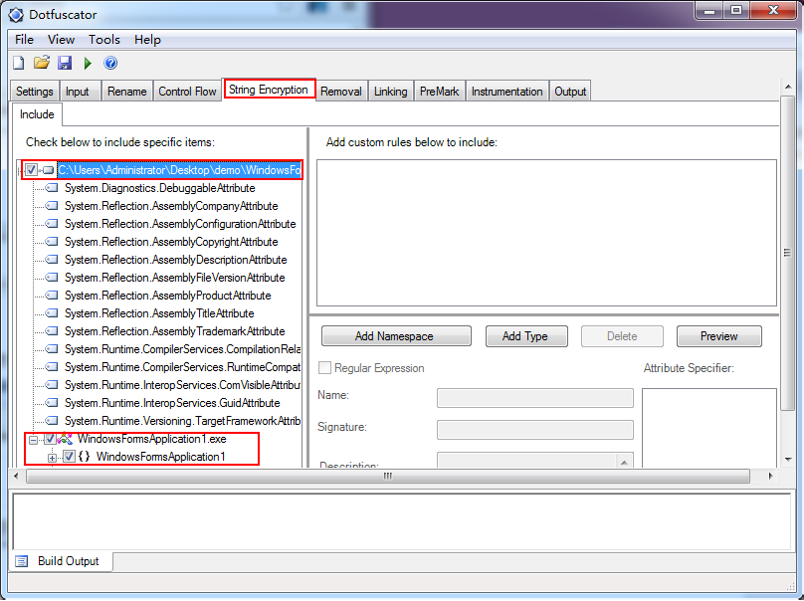The height and width of the screenshot is (601, 804).
Task: Click the Description field scroll-up arrow
Action: coord(624,462)
